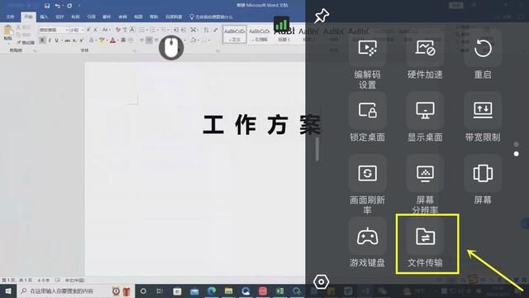Expand the Customize Quick Access Toolbar arrow
The height and width of the screenshot is (298, 529).
[79, 6]
